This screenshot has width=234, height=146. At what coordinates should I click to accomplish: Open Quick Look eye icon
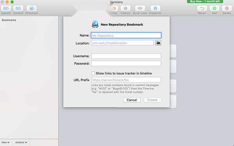pos(140,8)
